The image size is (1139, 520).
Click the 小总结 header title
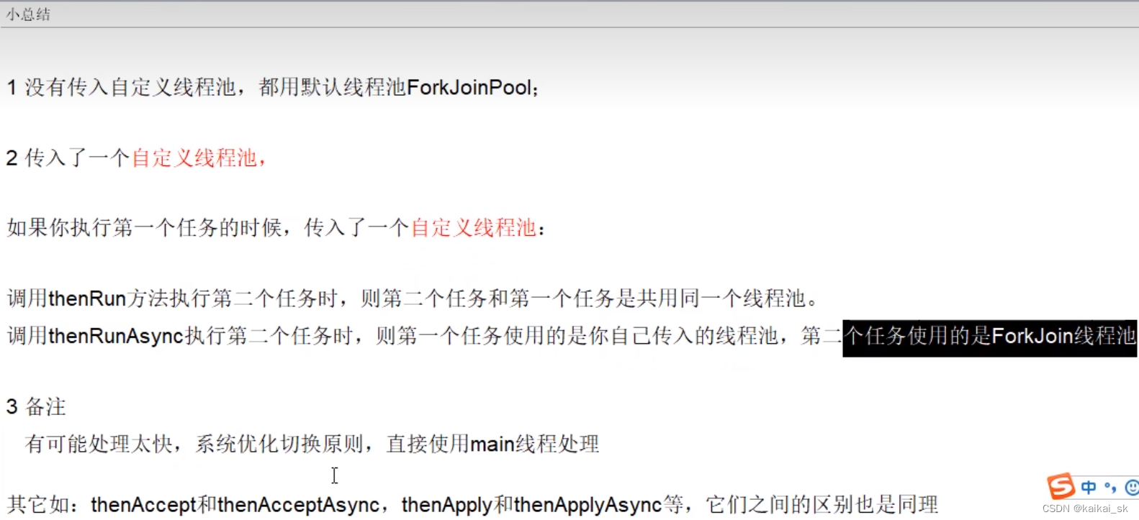pyautogui.click(x=29, y=14)
